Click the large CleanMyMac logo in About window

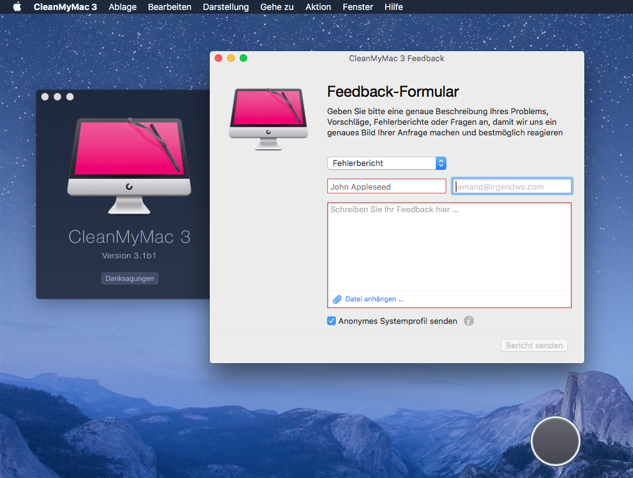tap(129, 165)
